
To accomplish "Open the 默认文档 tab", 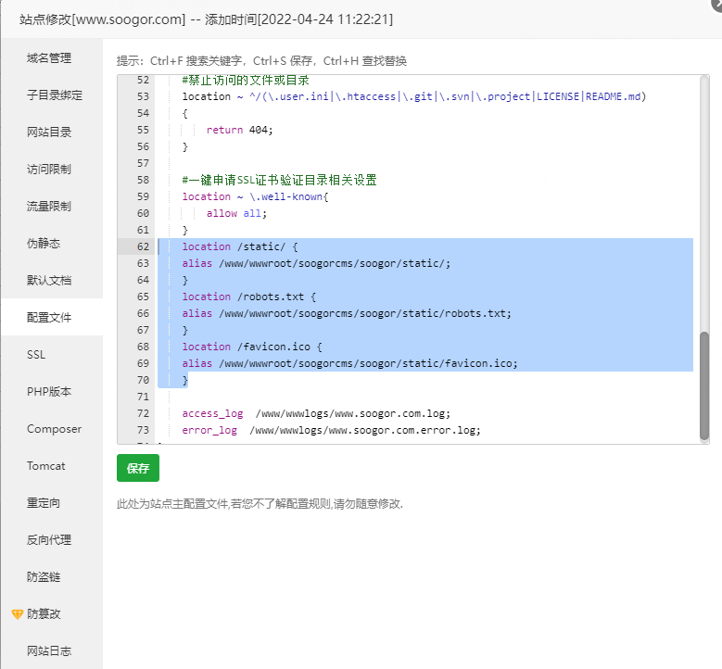I will click(49, 281).
